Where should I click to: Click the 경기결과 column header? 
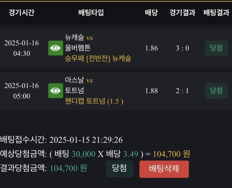[182, 13]
